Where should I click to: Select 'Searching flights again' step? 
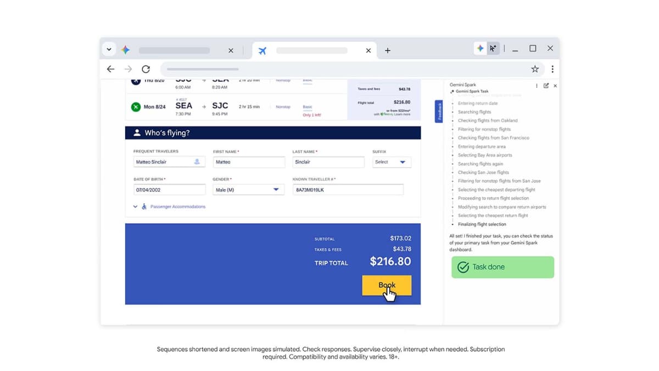point(481,164)
